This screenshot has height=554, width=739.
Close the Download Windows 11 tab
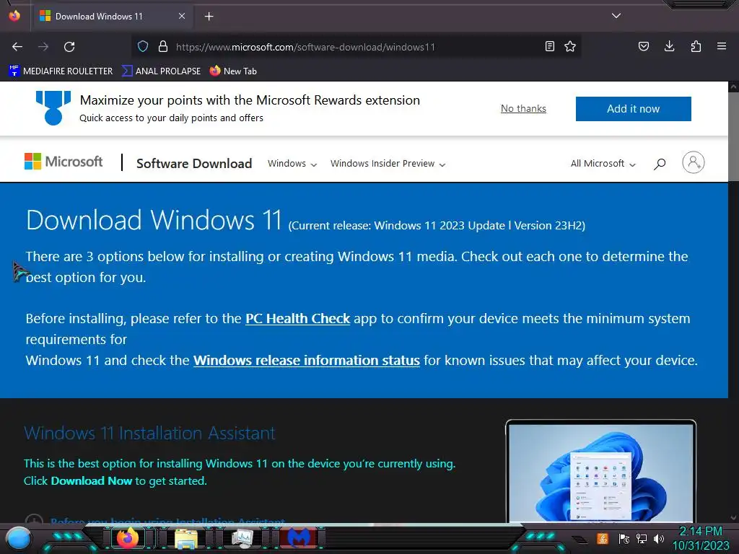point(181,16)
